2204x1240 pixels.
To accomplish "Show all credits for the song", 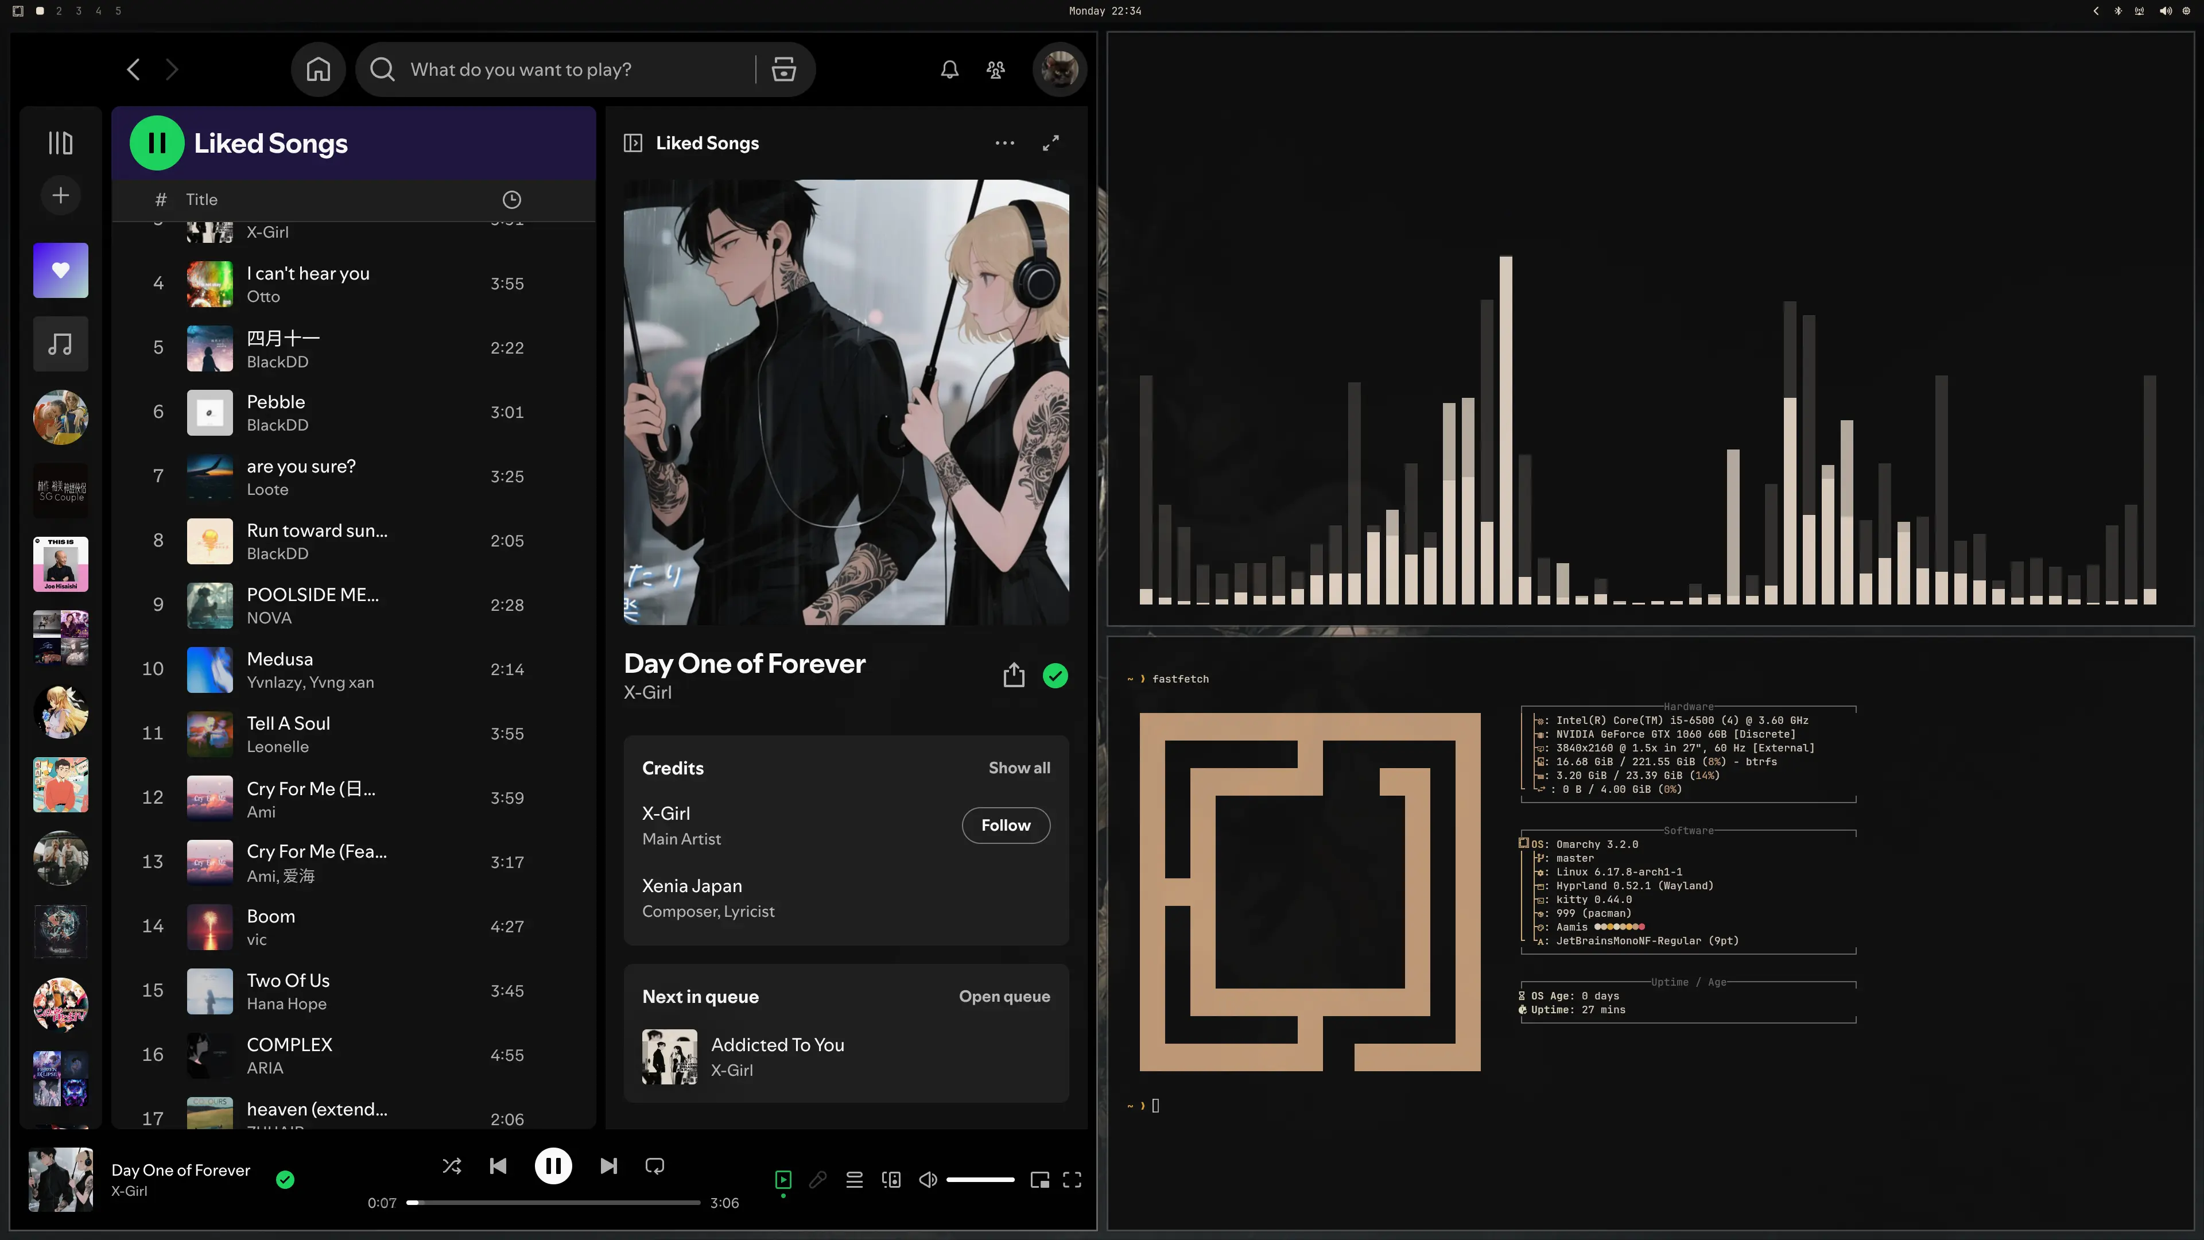I will [1018, 768].
